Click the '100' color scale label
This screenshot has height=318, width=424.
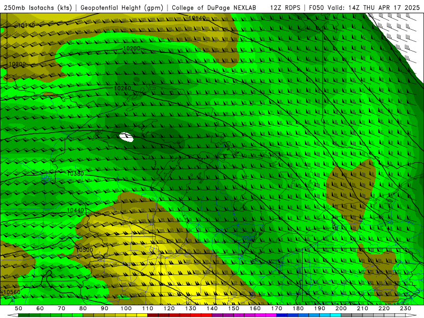point(126,308)
